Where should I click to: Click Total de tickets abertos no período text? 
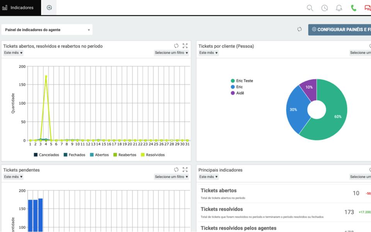pos(223,198)
